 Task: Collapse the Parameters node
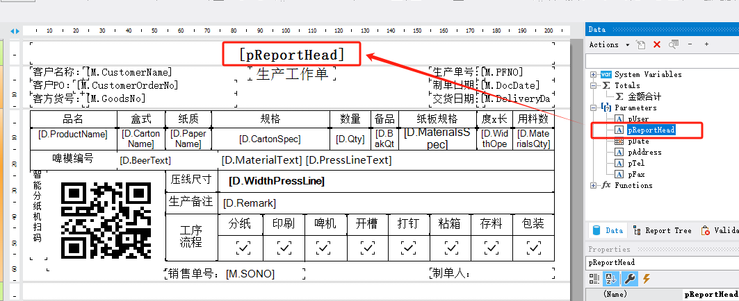pos(593,108)
